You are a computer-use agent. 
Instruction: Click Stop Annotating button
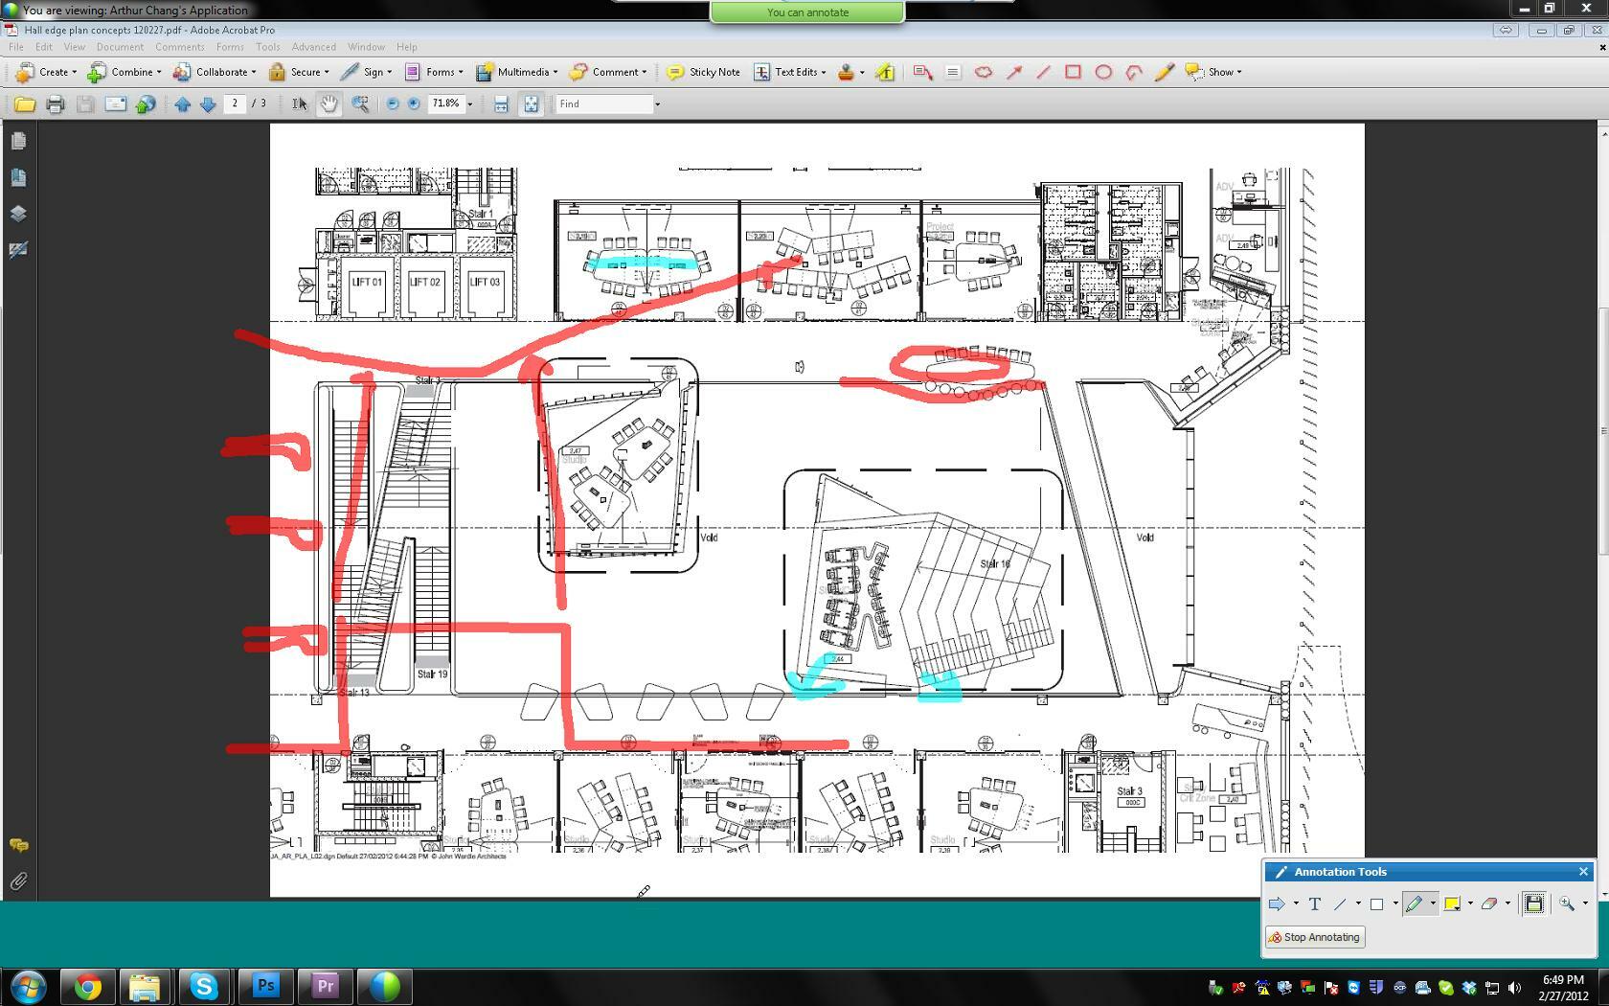pos(1315,937)
